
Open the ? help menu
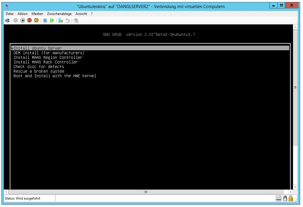tap(92, 14)
